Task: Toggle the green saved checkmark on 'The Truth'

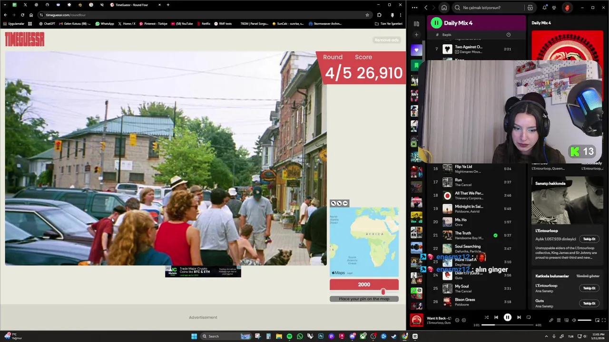Action: tap(495, 235)
